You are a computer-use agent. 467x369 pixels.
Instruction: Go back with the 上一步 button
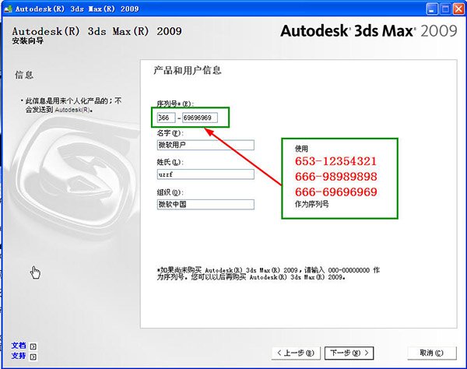click(x=296, y=353)
